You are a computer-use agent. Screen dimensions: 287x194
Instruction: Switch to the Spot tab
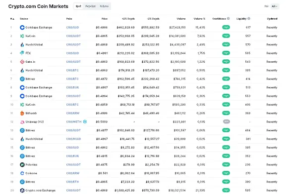[x=78, y=6]
